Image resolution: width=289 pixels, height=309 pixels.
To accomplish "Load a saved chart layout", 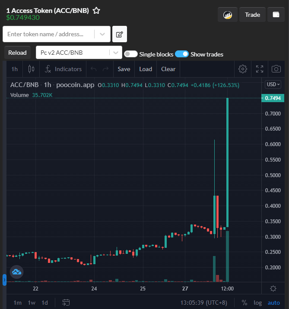I will click(x=146, y=69).
